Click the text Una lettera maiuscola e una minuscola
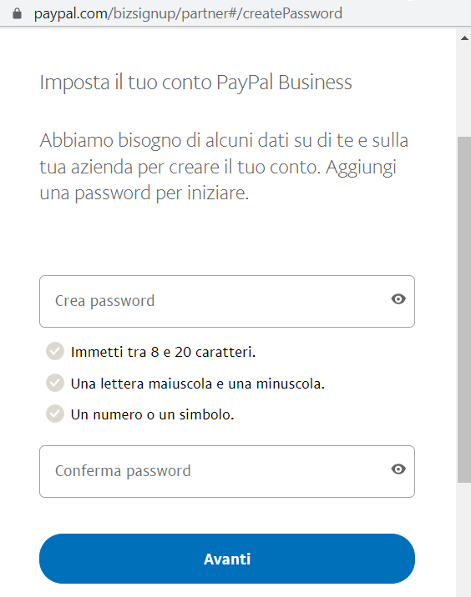The image size is (471, 597). click(x=198, y=384)
